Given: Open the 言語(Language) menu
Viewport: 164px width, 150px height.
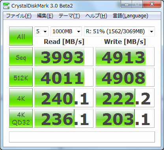Looking at the screenshot, I should point(130,16).
